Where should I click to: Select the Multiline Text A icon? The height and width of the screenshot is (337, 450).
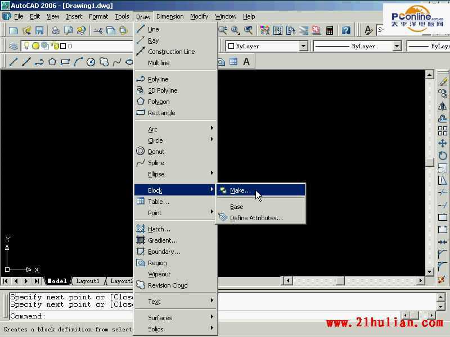click(246, 62)
